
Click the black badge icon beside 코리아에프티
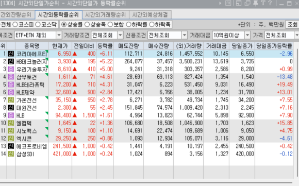coord(11,54)
